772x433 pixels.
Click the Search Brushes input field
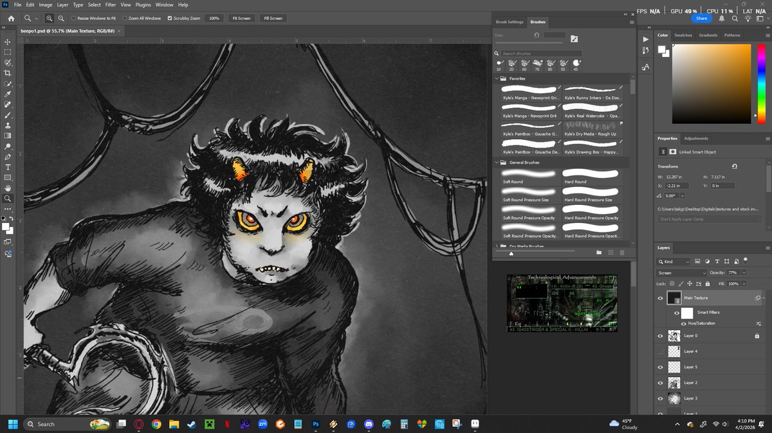coord(542,54)
